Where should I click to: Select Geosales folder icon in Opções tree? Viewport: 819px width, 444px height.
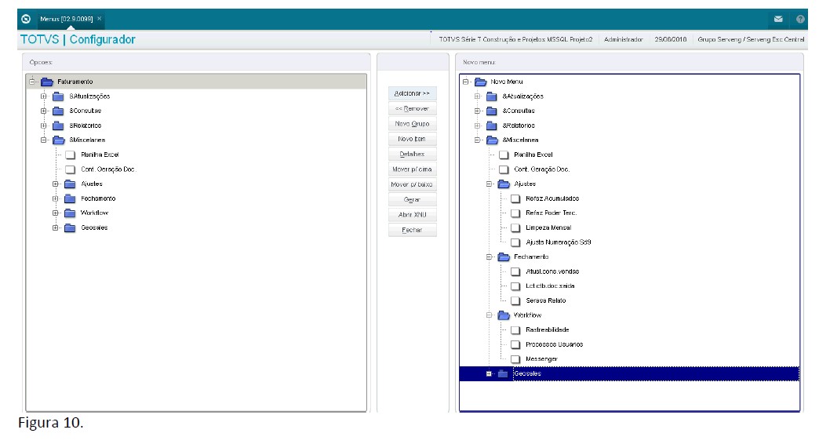70,227
